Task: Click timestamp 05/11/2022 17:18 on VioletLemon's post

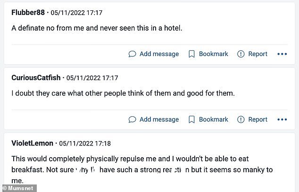Action: (85, 143)
